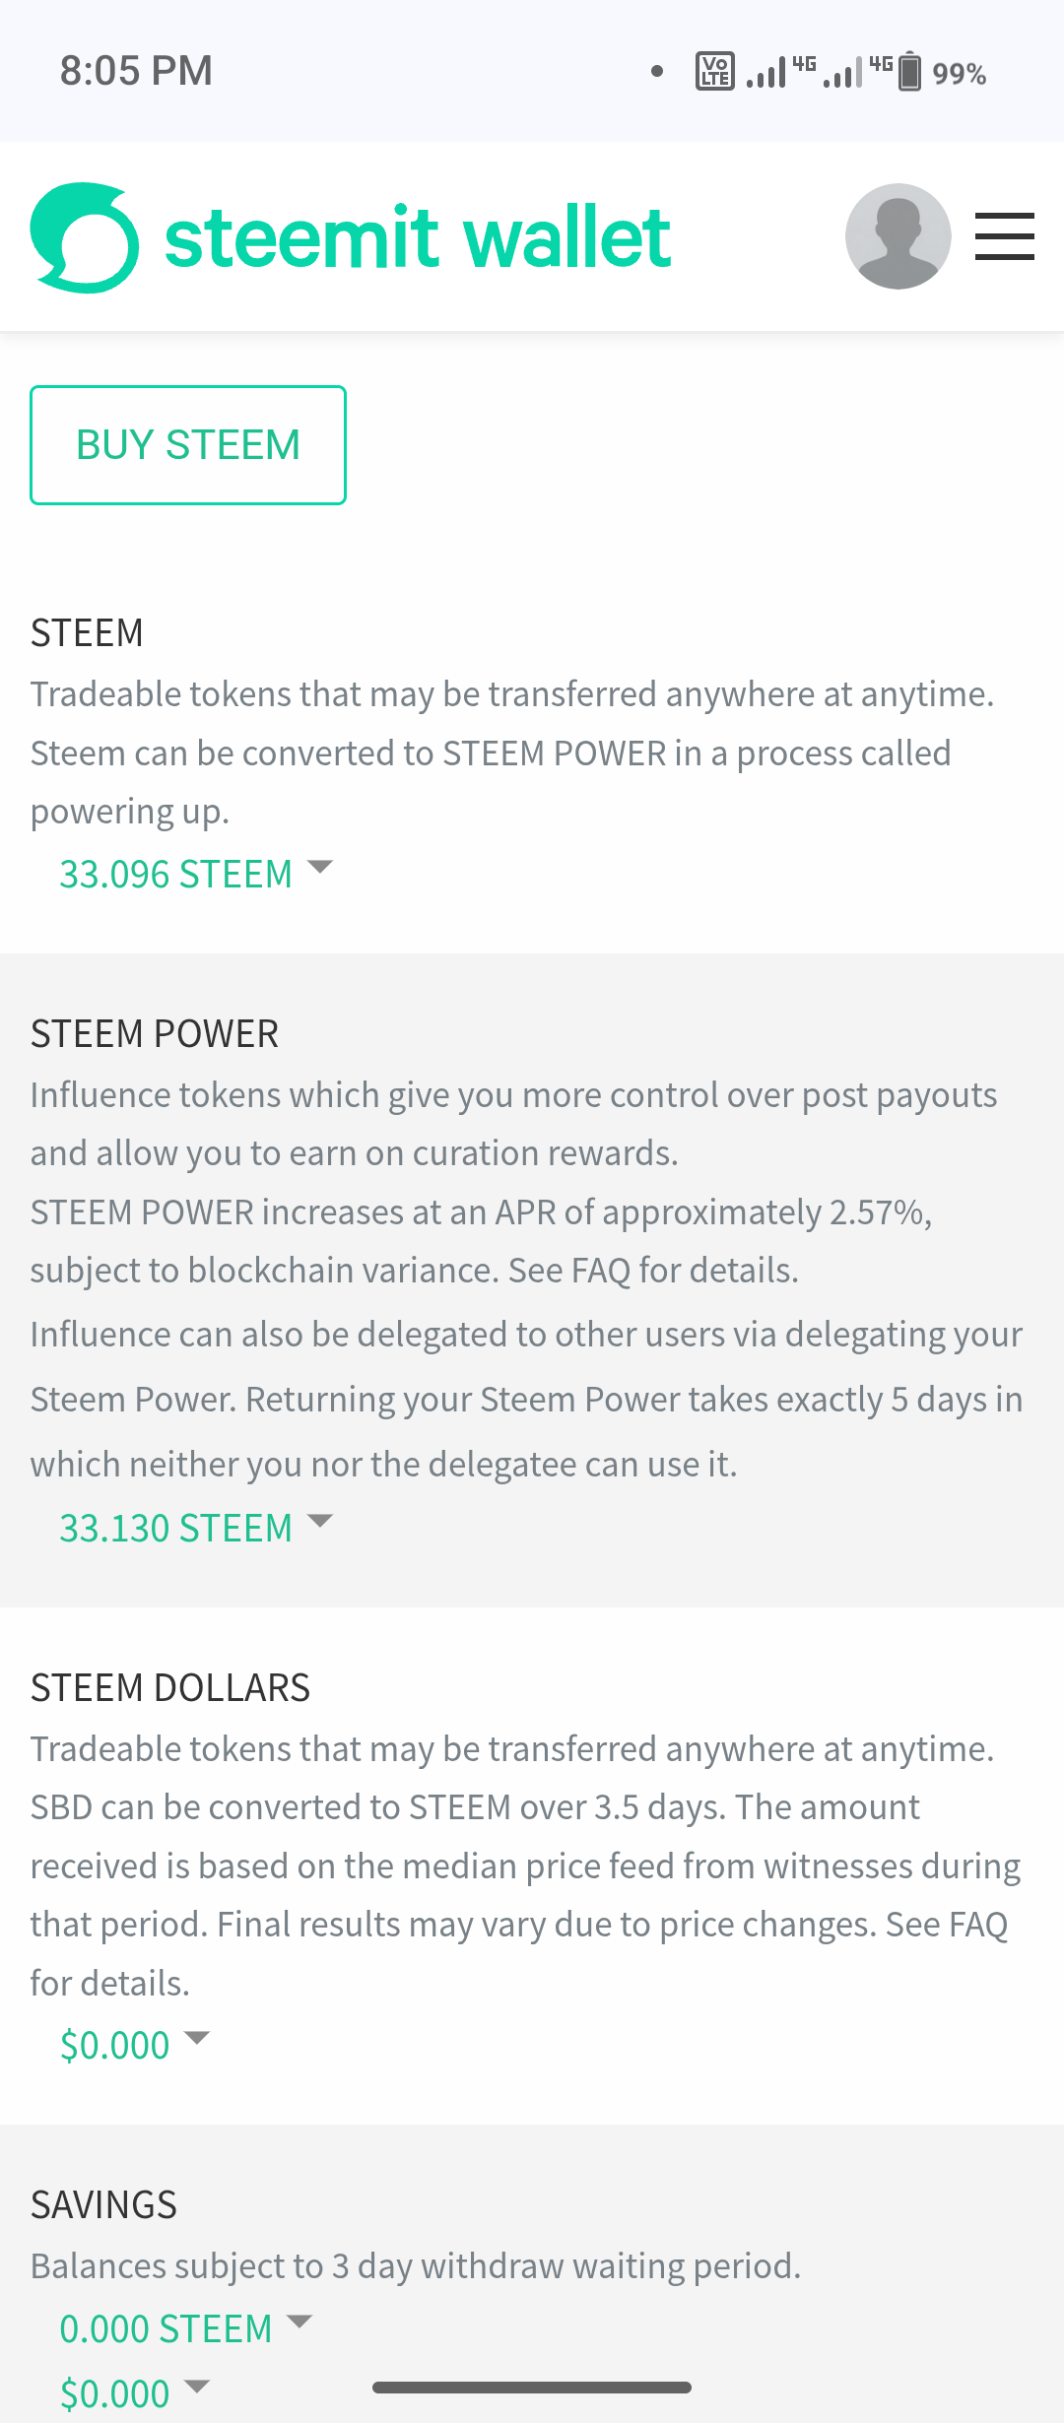
Task: Click the BUY STEEM button
Action: pos(188,445)
